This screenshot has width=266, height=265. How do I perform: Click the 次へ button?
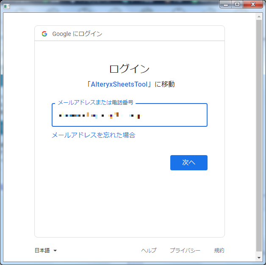[189, 163]
